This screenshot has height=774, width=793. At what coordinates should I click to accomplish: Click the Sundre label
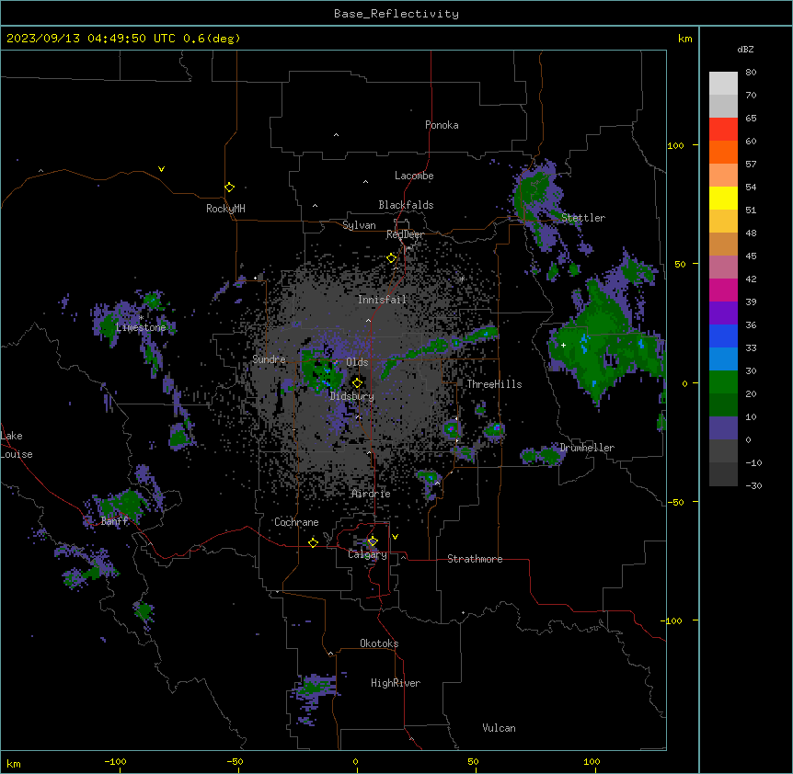pos(269,359)
